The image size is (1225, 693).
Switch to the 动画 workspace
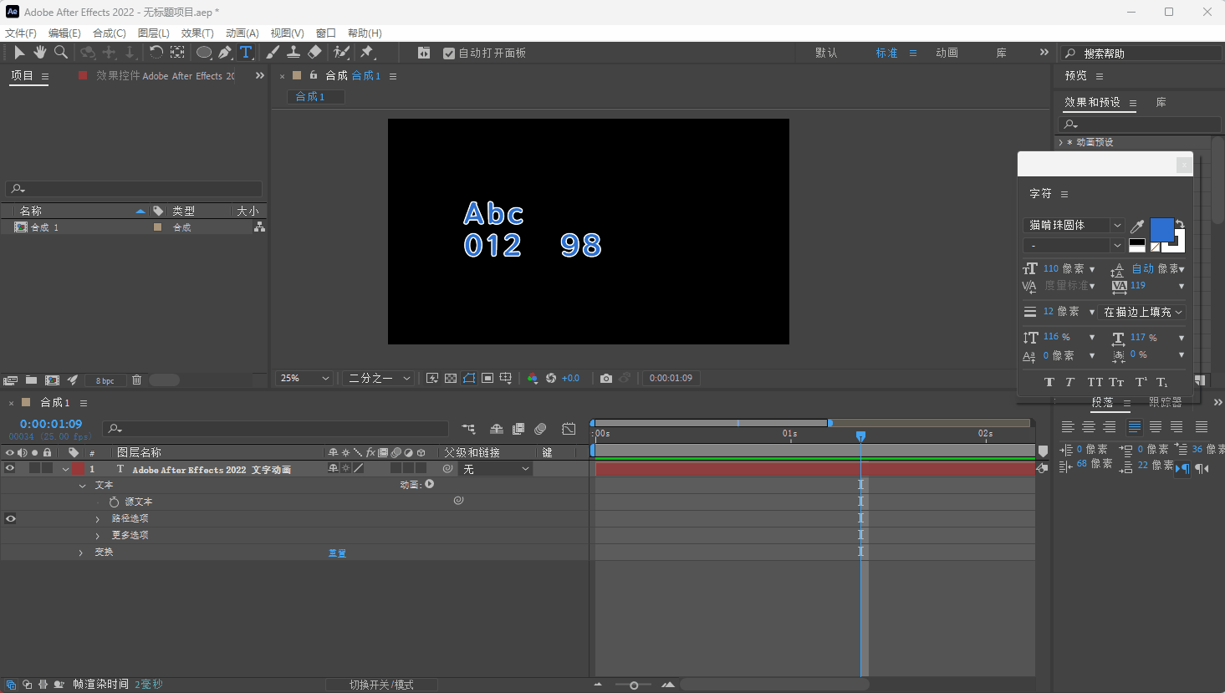tap(947, 53)
